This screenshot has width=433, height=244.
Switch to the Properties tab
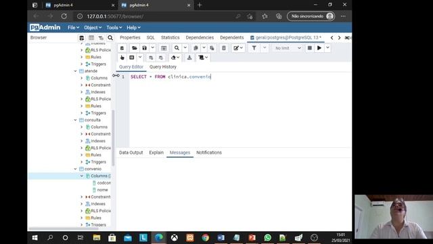[x=130, y=38]
